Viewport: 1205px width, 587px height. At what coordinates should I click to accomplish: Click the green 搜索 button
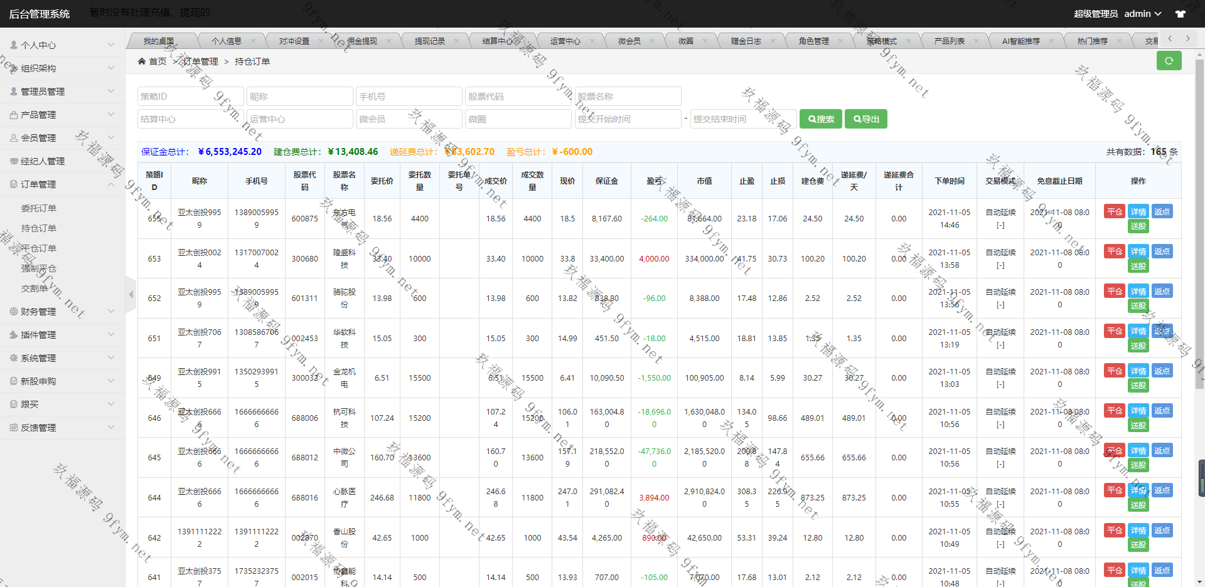coord(820,119)
